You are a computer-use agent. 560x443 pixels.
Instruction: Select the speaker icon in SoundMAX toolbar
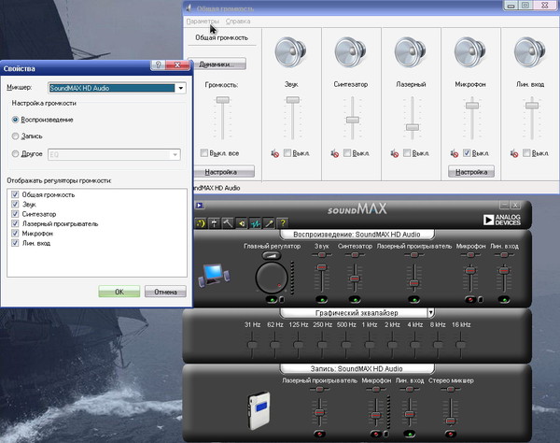[242, 223]
